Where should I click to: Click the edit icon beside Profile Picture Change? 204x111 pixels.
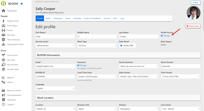[x=162, y=36]
